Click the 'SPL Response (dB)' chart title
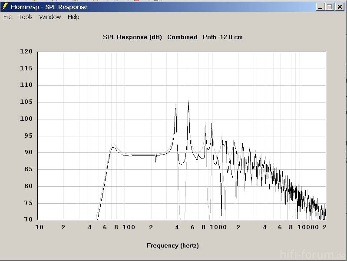This screenshot has width=347, height=261. click(x=132, y=37)
